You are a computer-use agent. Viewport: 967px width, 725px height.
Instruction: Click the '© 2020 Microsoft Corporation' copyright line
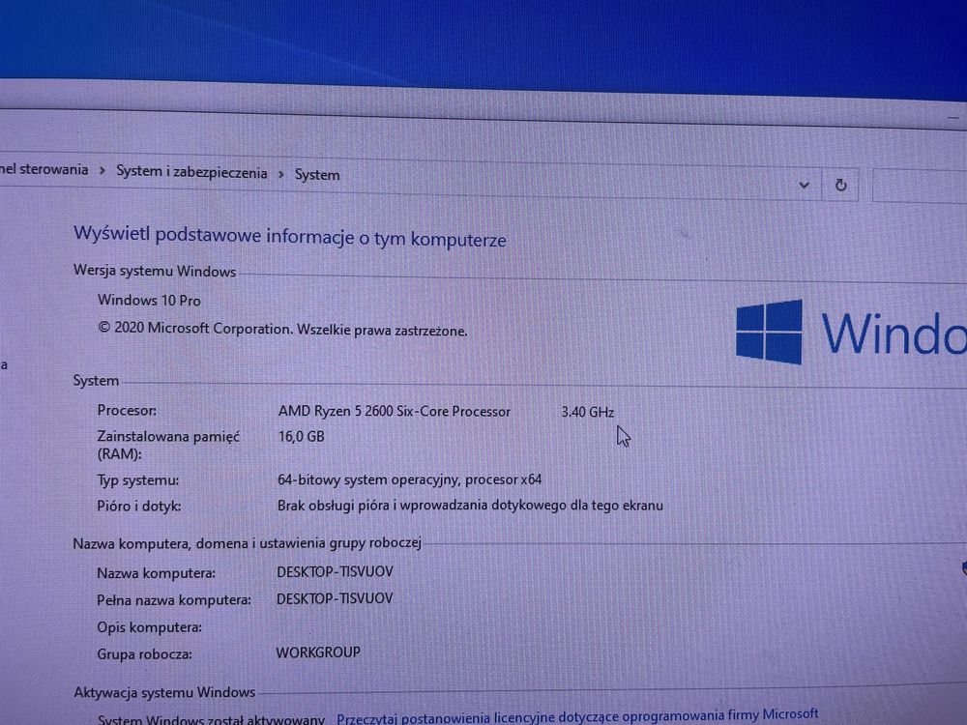282,329
